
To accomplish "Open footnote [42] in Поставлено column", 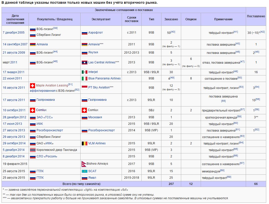I will click(262, 32).
